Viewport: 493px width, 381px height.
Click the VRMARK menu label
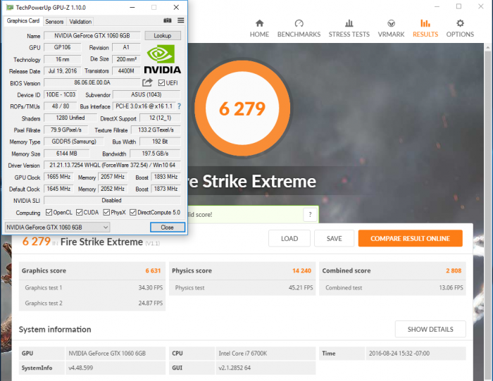[x=391, y=35]
